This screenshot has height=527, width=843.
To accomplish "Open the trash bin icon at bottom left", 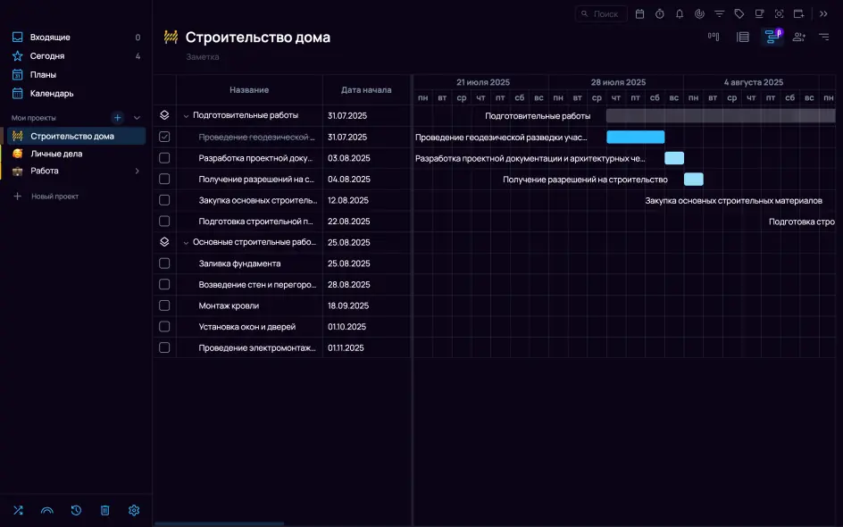I will (x=104, y=510).
